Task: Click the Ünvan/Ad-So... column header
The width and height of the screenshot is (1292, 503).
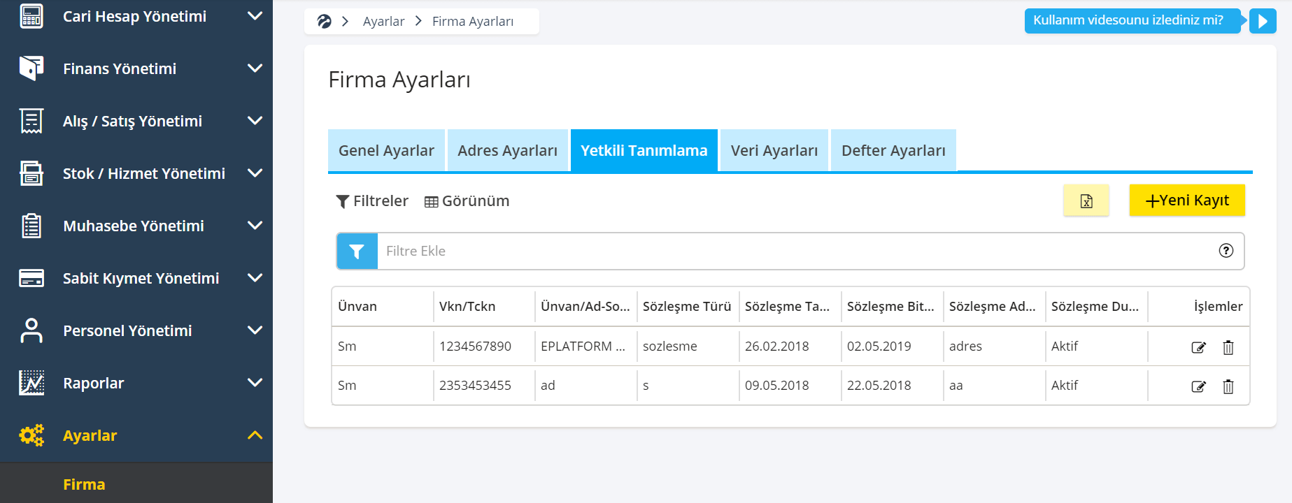Action: pos(585,306)
